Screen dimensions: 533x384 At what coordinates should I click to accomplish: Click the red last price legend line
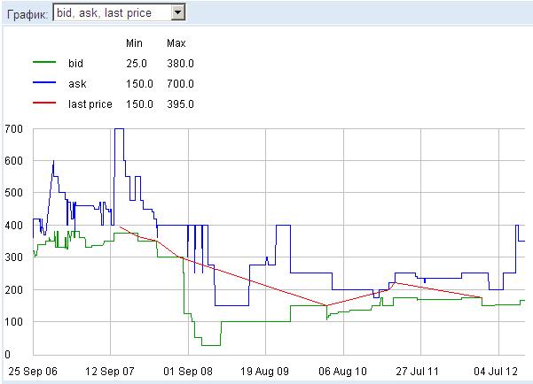tap(44, 103)
